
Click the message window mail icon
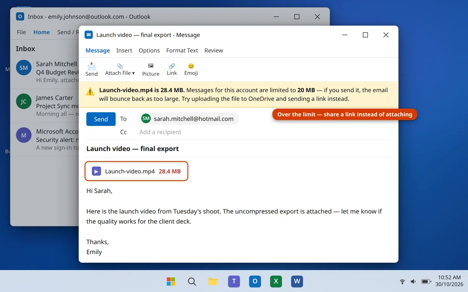pyautogui.click(x=89, y=35)
